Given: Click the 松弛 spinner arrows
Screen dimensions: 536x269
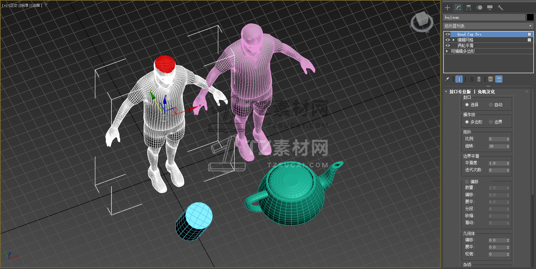Looking at the screenshot, I should pyautogui.click(x=508, y=254).
